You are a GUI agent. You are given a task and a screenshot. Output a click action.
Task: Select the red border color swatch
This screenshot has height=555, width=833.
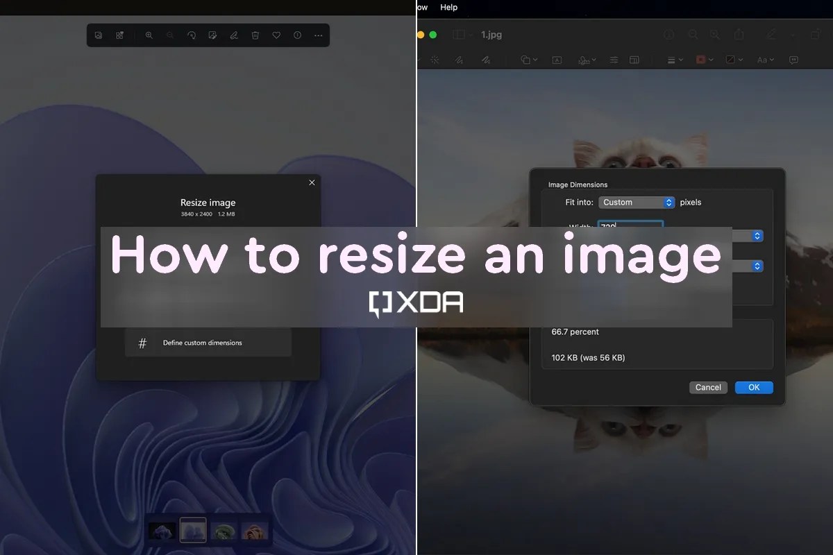click(700, 60)
